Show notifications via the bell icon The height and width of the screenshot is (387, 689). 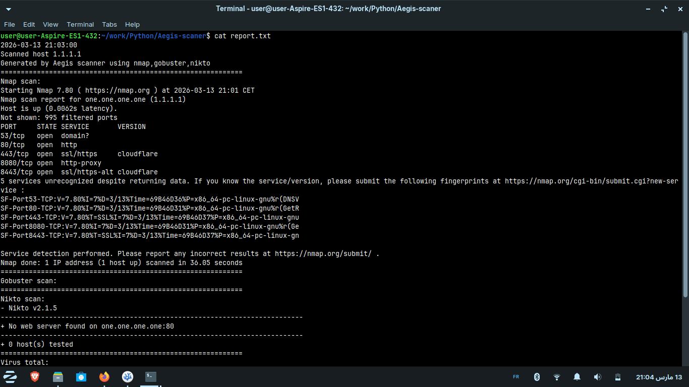577,377
